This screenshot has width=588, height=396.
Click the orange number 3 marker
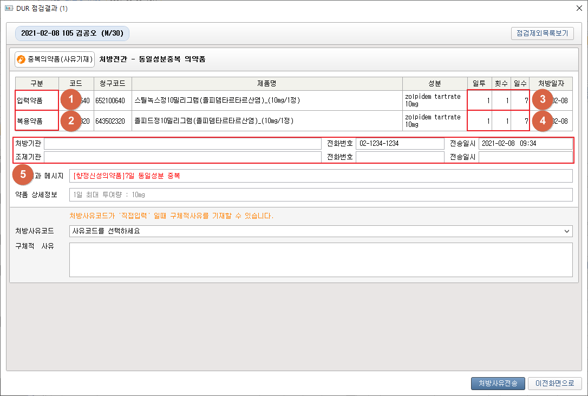coord(542,100)
